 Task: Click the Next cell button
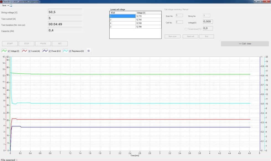tap(190, 36)
